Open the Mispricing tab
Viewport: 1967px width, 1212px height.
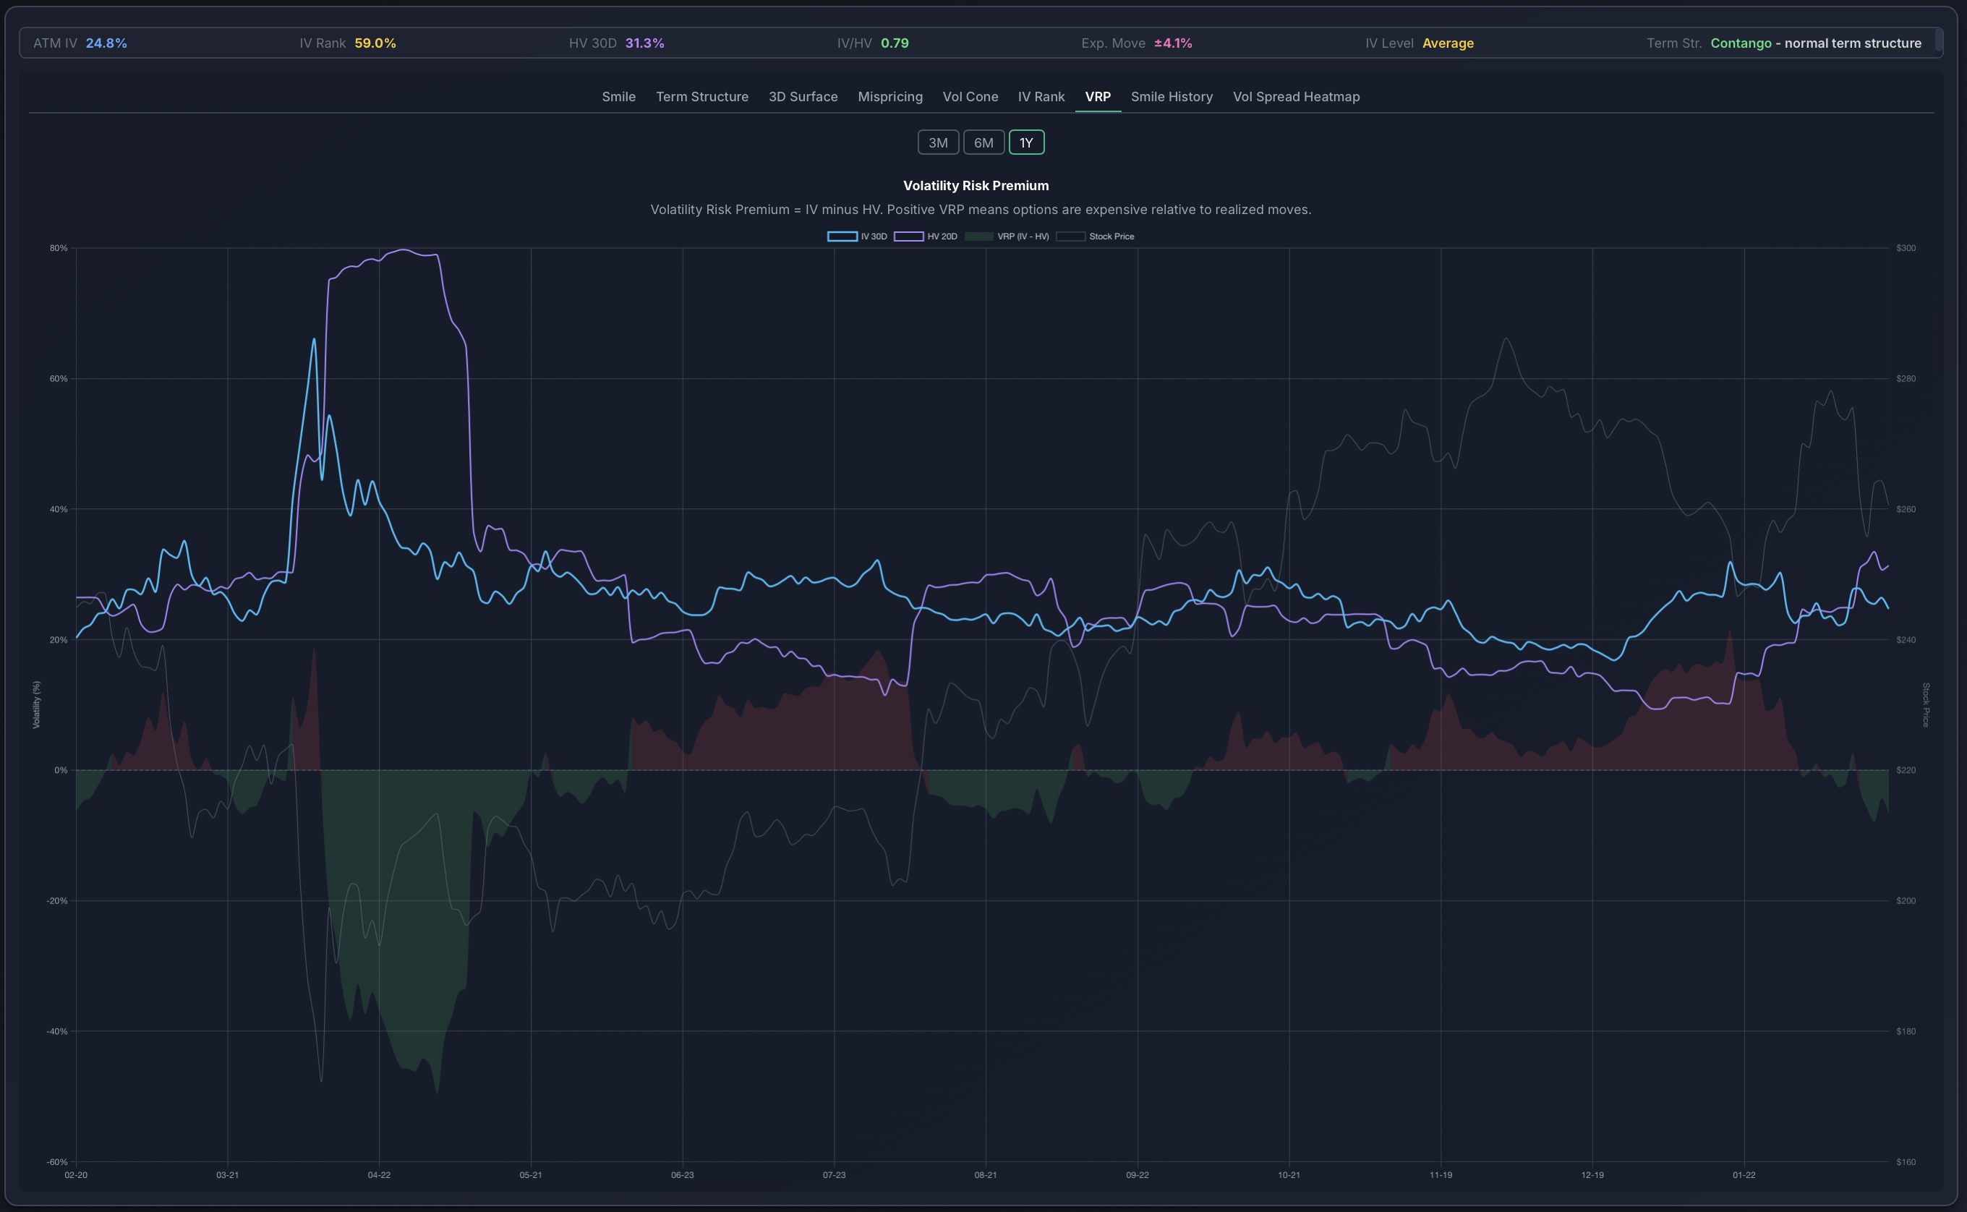[889, 96]
